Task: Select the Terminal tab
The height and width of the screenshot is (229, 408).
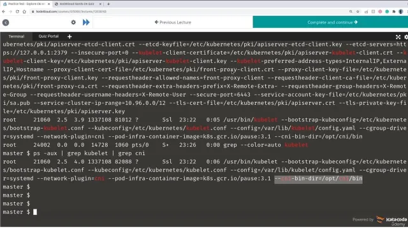Action: [x=17, y=36]
